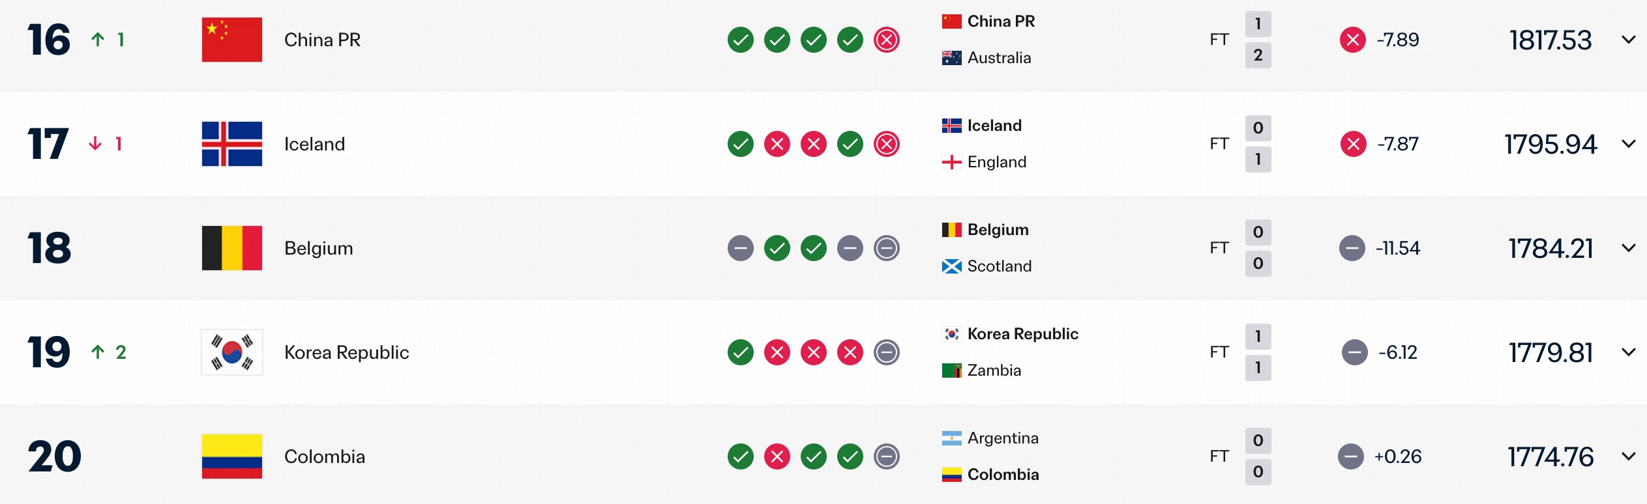Click the Korea Republic flag icon
Viewport: 1647px width, 504px height.
pos(231,352)
